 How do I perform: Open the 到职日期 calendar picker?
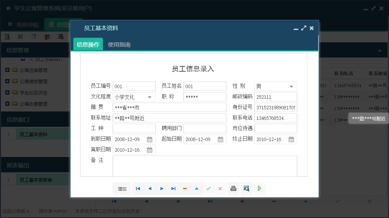(x=150, y=139)
